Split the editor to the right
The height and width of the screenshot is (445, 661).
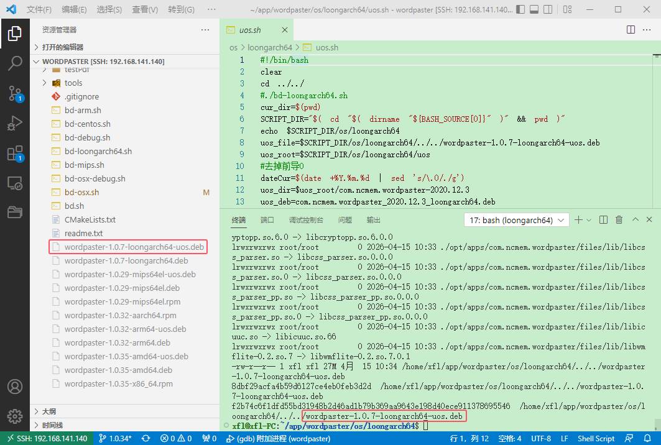pyautogui.click(x=631, y=30)
